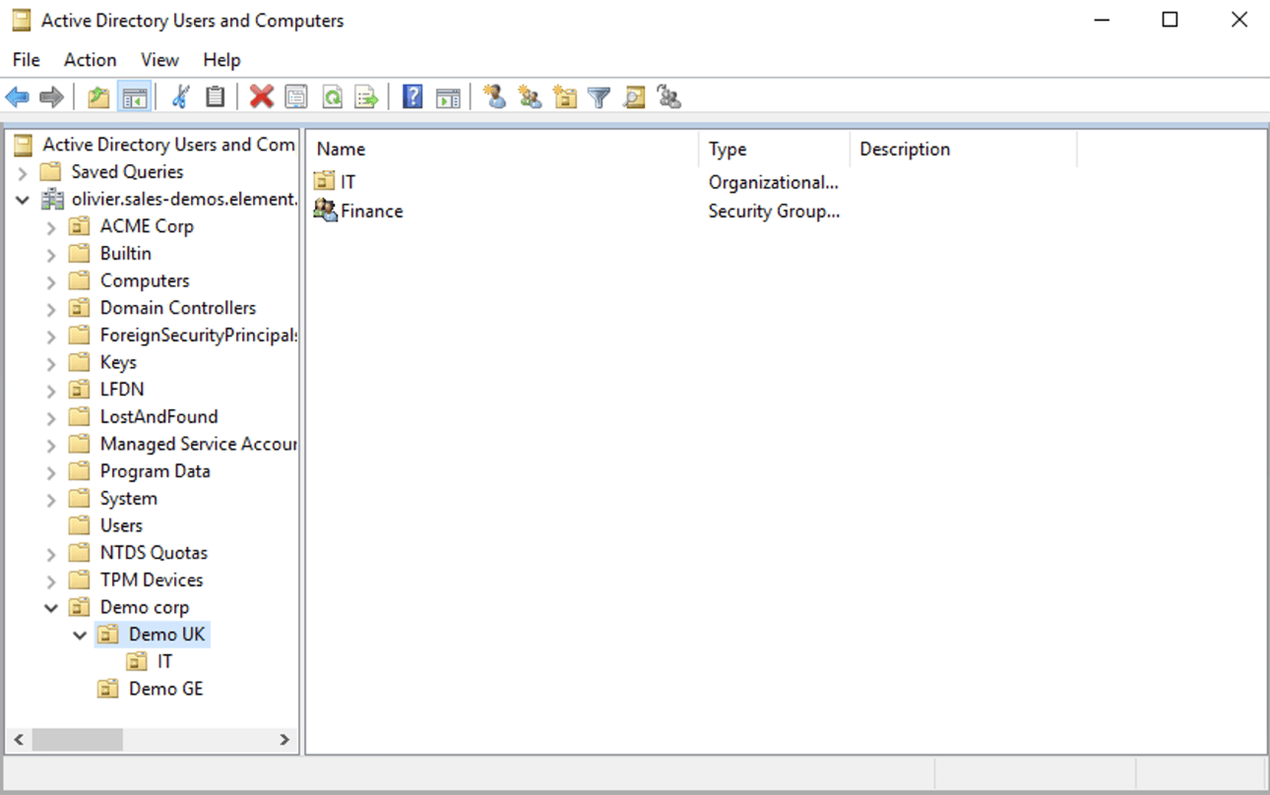
Task: Expand the System container
Action: pos(51,500)
